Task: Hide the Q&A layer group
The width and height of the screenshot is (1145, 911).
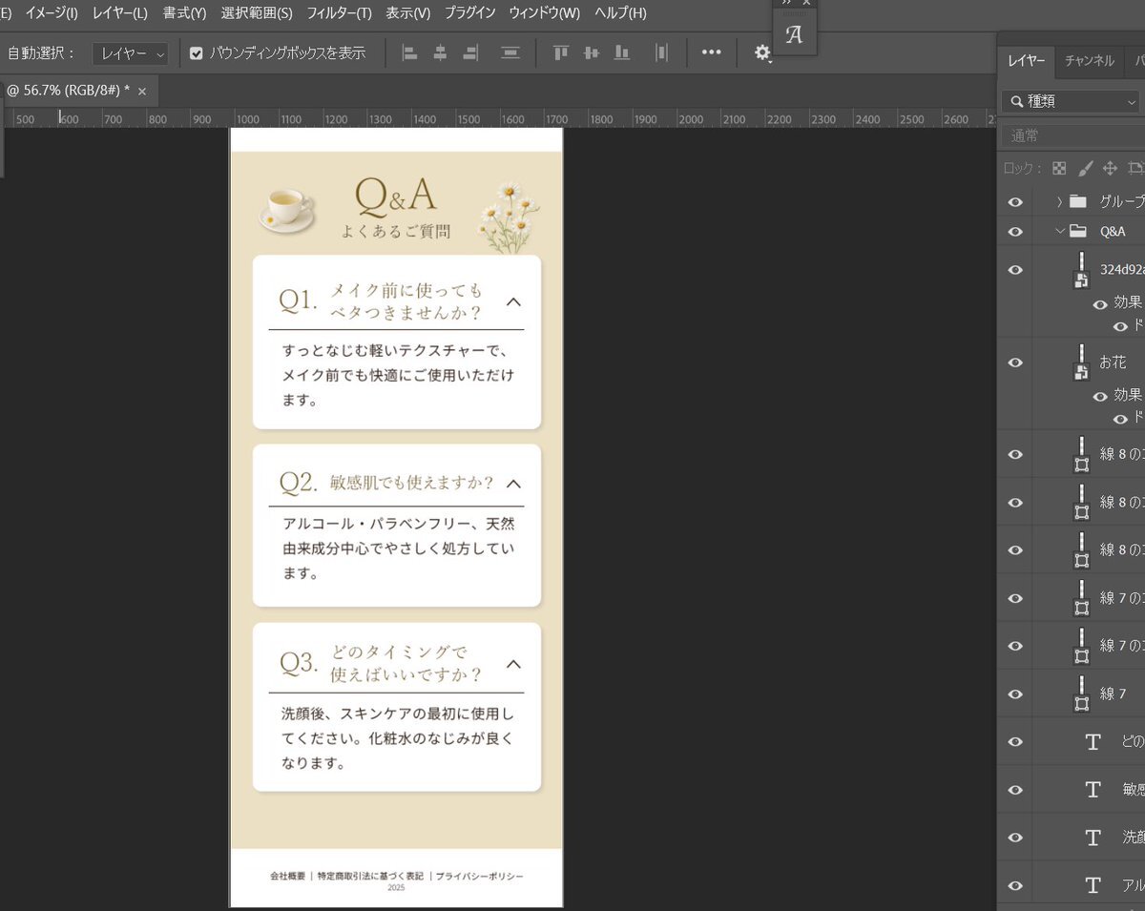Action: (x=1015, y=231)
